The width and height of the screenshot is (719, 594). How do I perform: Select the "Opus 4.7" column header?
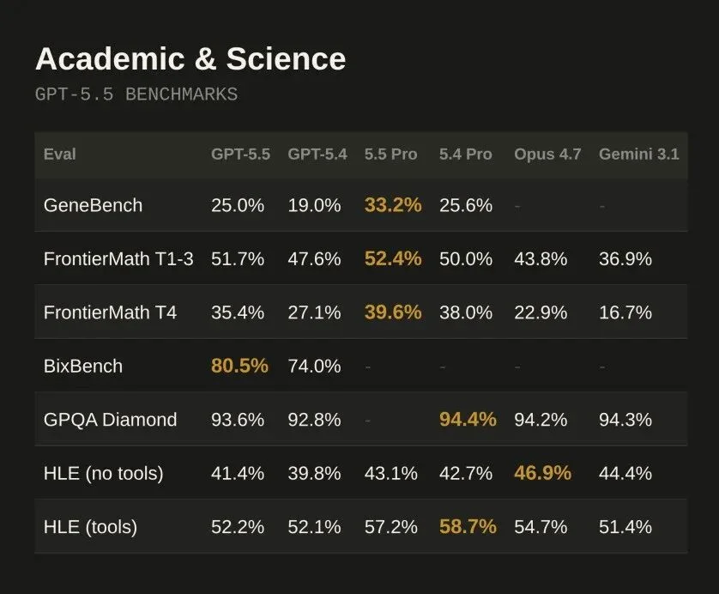tap(547, 155)
